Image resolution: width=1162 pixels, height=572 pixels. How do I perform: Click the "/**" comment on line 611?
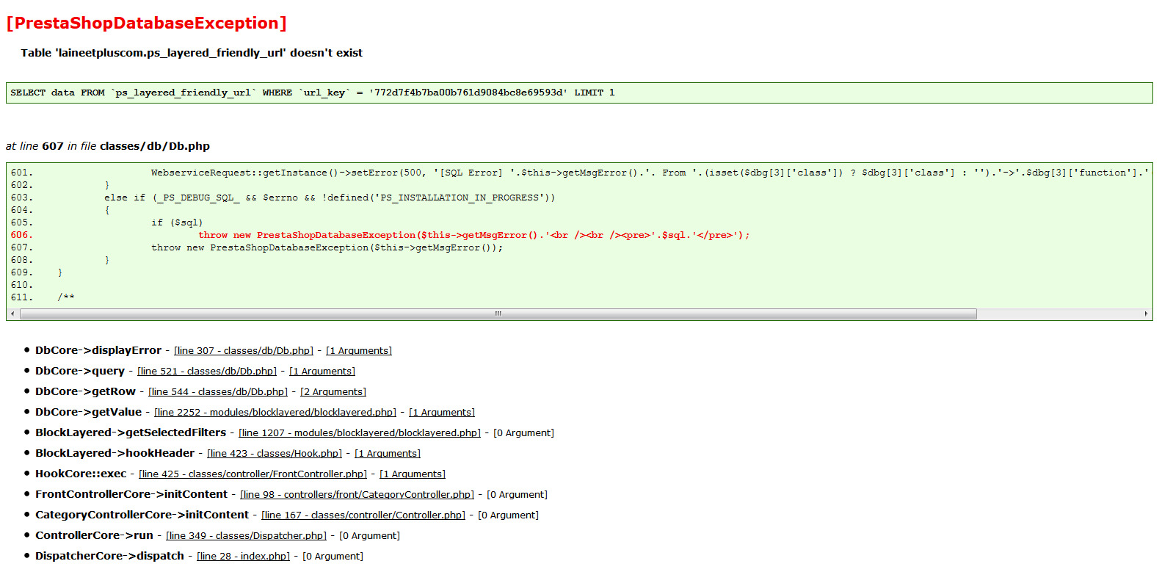[66, 297]
